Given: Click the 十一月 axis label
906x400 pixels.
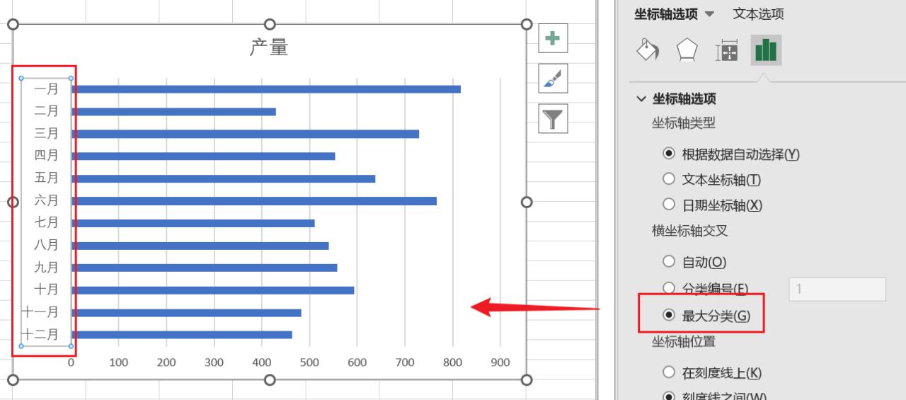Looking at the screenshot, I should tap(40, 312).
